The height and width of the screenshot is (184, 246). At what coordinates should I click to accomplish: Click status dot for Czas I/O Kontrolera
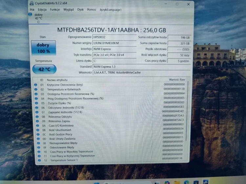tap(38, 126)
